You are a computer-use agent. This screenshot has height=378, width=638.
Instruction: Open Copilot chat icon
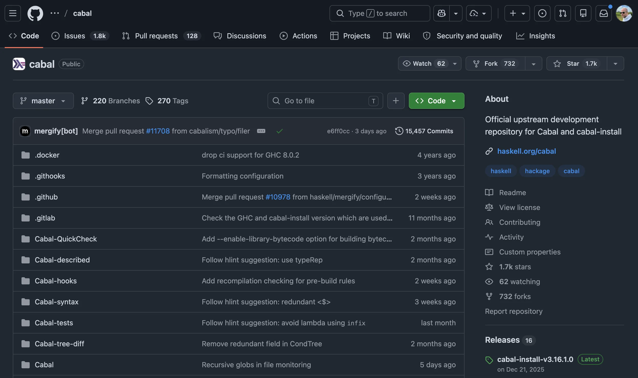[x=442, y=13]
